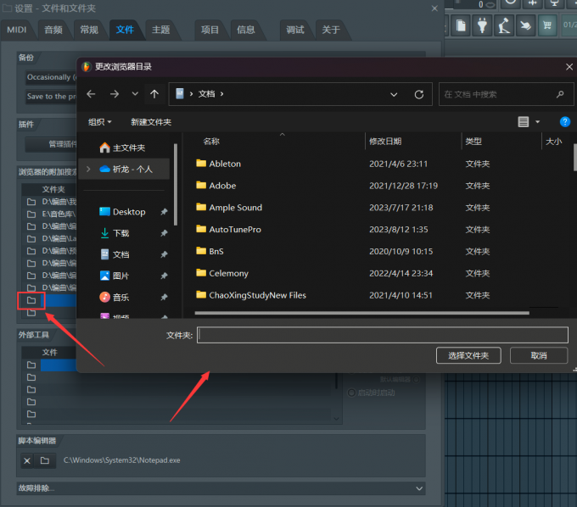The height and width of the screenshot is (507, 577).
Task: Click the 取消 button
Action: click(x=539, y=355)
